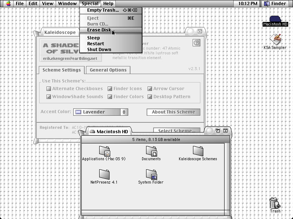This screenshot has height=219, width=293.
Task: Open the Edit menu
Action: click(x=33, y=4)
